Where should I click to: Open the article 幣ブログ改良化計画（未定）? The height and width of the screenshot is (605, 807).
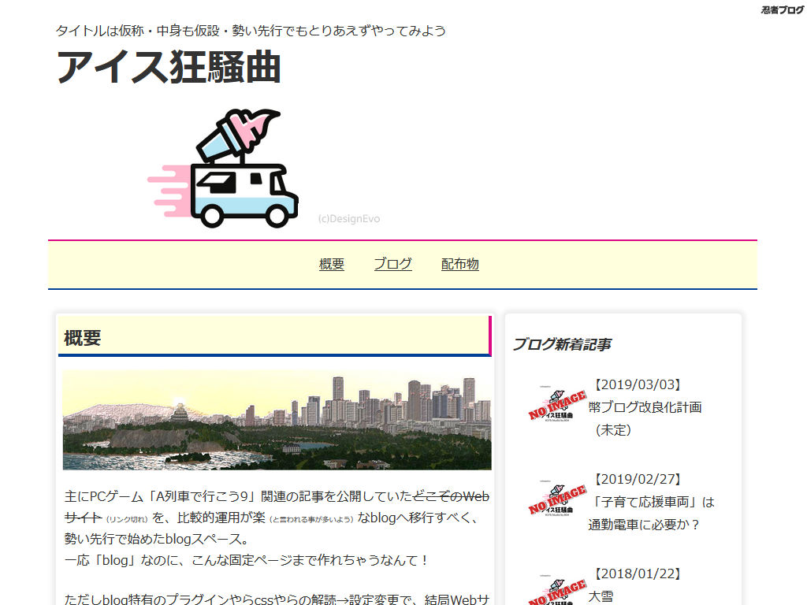pos(645,418)
